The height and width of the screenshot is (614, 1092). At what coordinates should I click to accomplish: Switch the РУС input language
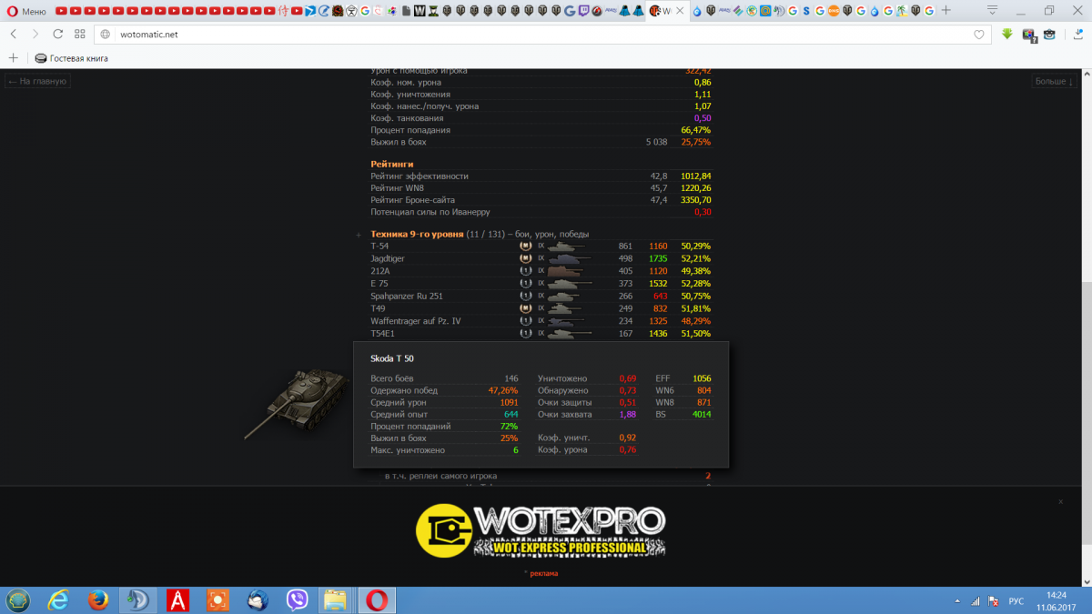(1017, 601)
